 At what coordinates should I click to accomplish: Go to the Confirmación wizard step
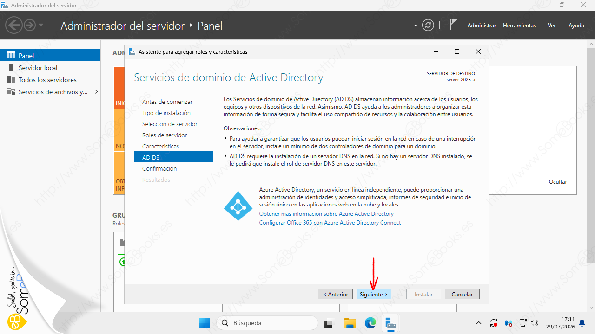tap(159, 168)
